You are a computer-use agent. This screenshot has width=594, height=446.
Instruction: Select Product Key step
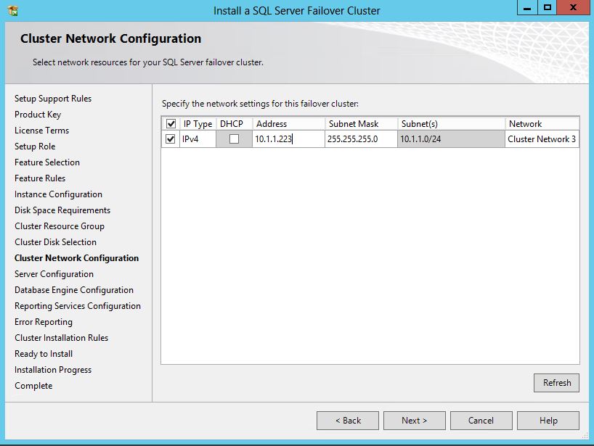click(38, 115)
